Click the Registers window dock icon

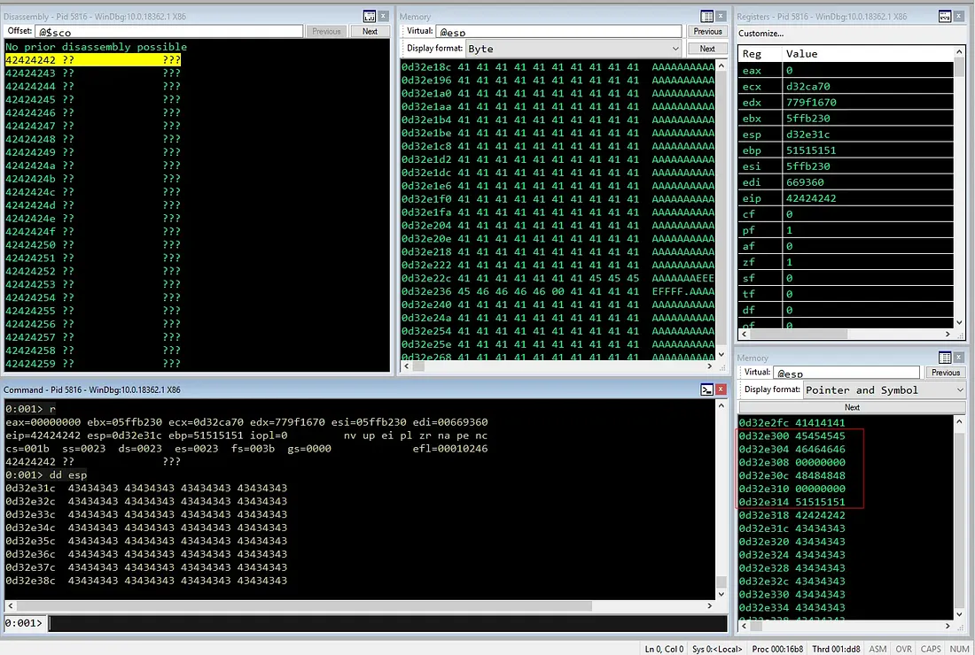point(945,16)
